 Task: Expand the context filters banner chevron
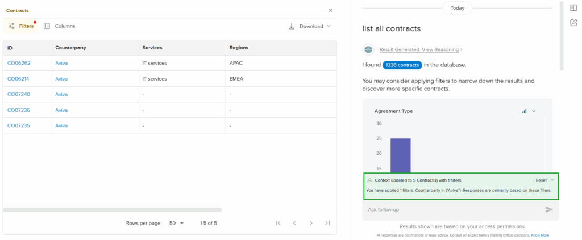(x=552, y=180)
